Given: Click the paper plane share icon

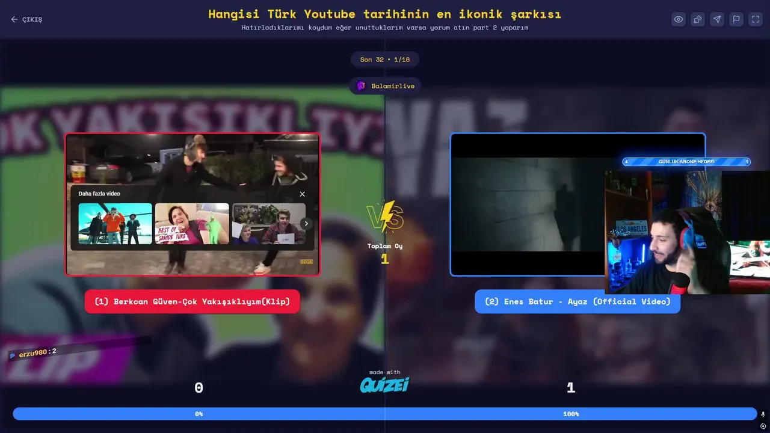Looking at the screenshot, I should (717, 19).
